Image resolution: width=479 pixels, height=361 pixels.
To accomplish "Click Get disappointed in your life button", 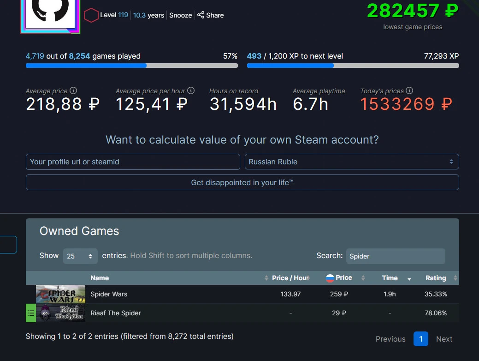I will (x=242, y=183).
